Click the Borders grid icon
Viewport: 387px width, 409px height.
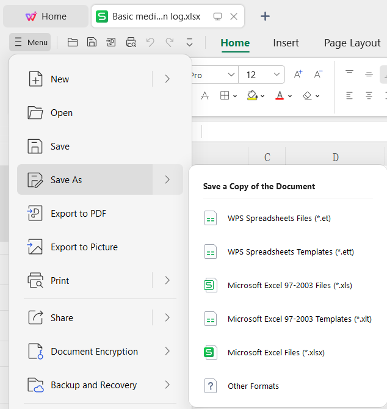point(225,96)
